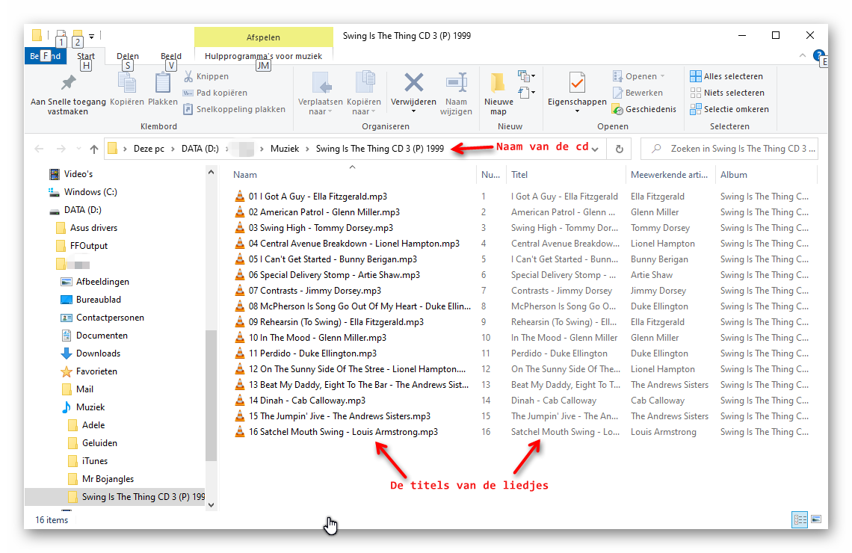852x553 pixels.
Task: Refresh the folder view in address bar
Action: [619, 149]
